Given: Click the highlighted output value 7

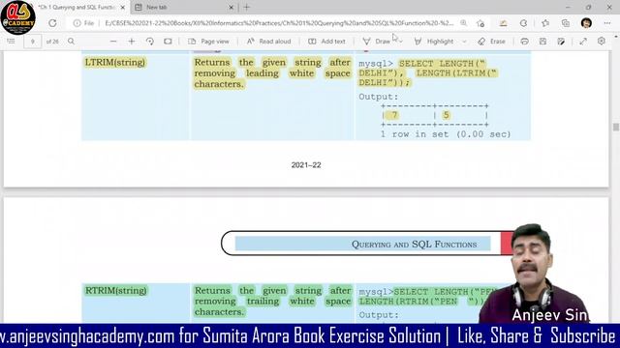Looking at the screenshot, I should [x=394, y=115].
